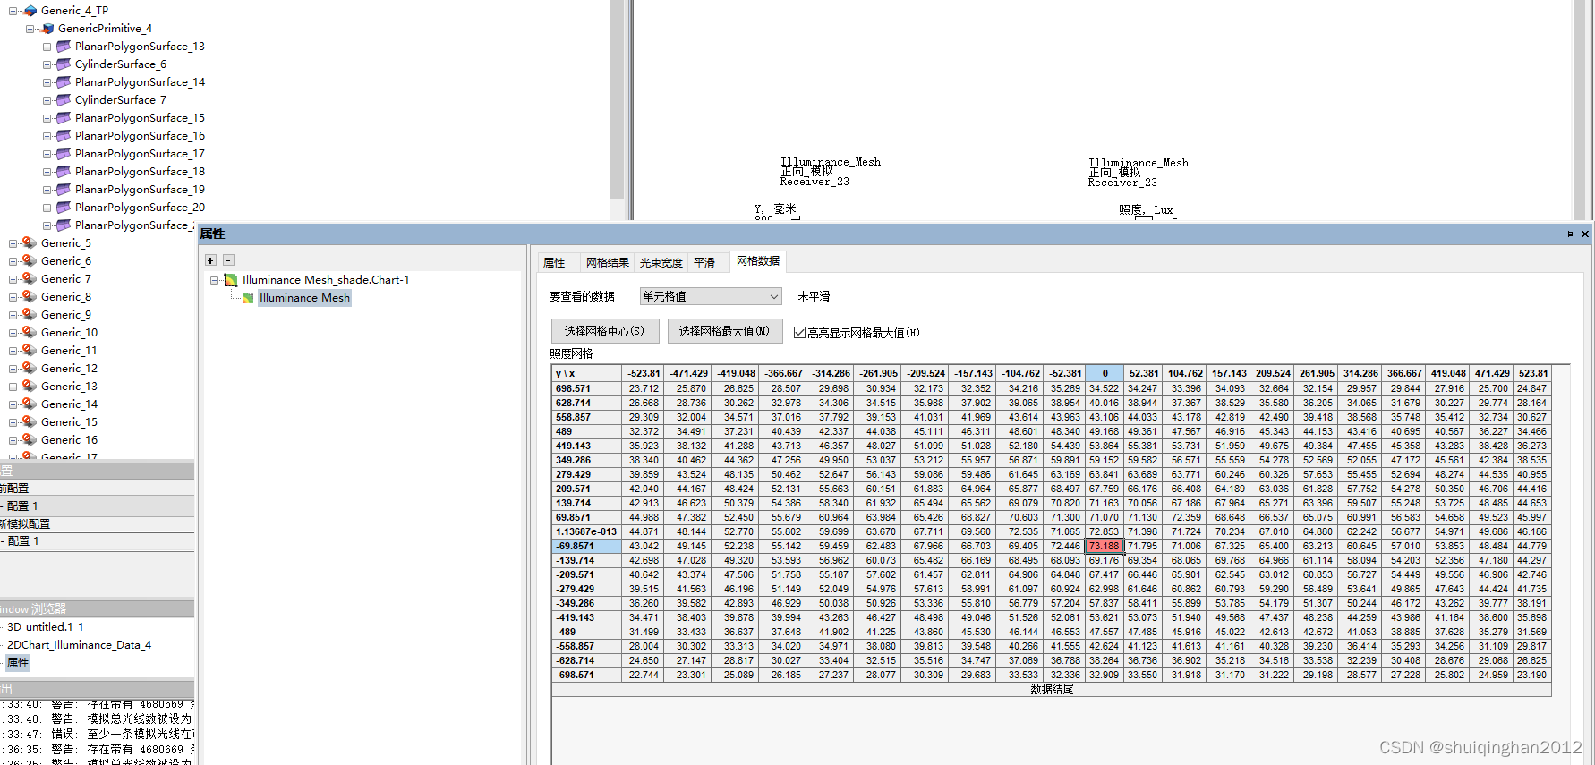Click the PlanarPolygonSurface_16 surface icon
1595x765 pixels.
(64, 136)
